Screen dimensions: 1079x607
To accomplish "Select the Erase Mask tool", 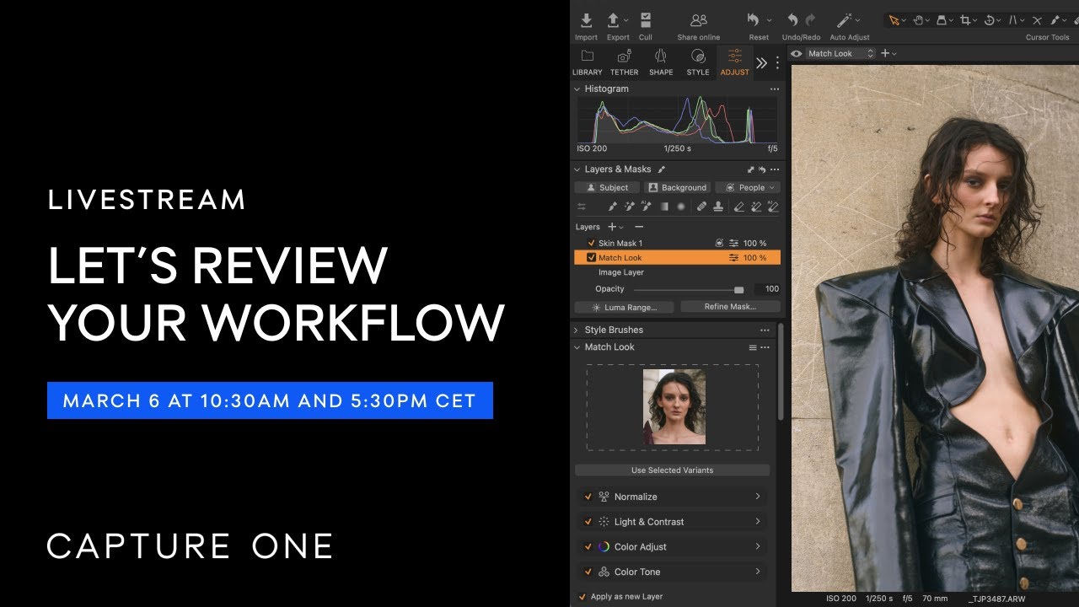I will [x=739, y=207].
